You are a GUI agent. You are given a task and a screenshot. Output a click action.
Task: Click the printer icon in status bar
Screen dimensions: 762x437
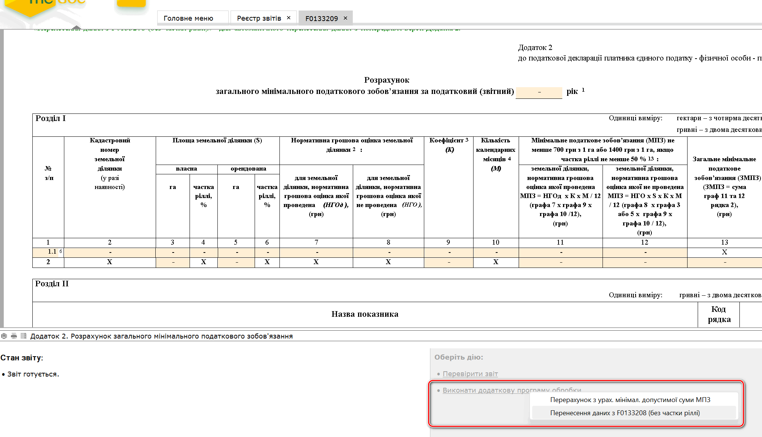(x=14, y=336)
